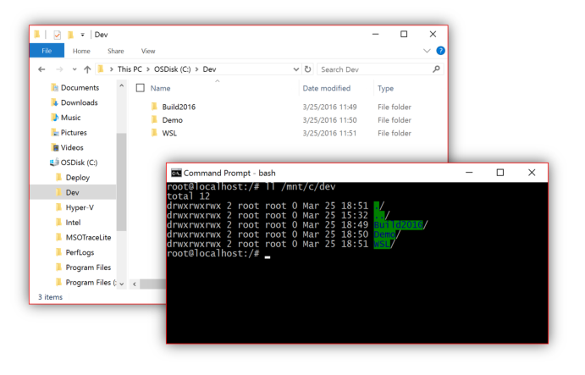Toggle the select-all checkbox beside Name
The height and width of the screenshot is (375, 585).
(x=140, y=88)
